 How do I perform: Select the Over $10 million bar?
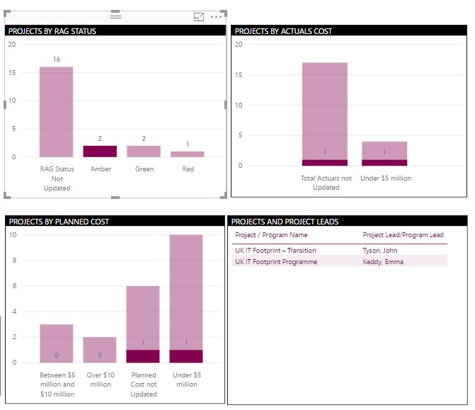100,350
